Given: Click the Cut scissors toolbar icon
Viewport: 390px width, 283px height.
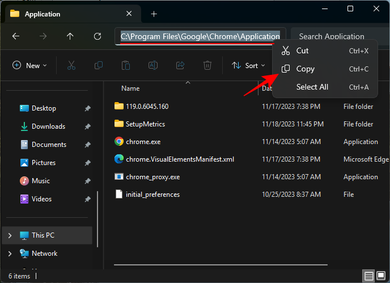Looking at the screenshot, I should click(71, 65).
